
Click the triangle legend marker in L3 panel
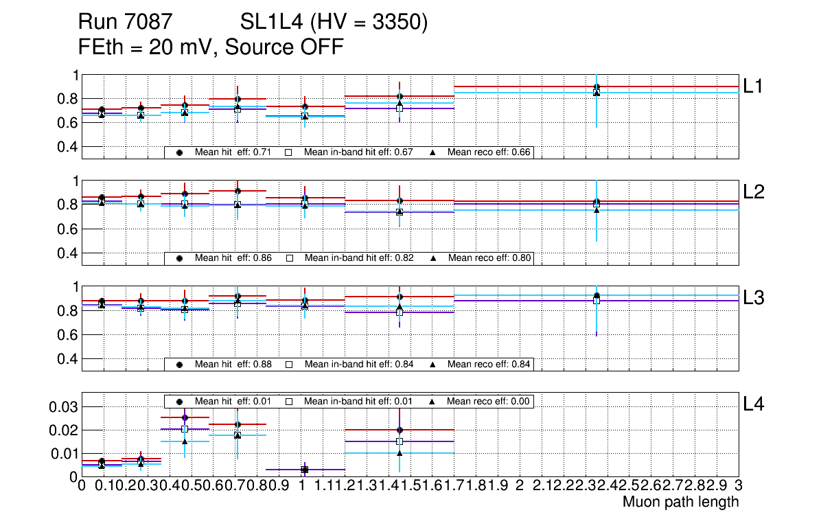point(432,364)
